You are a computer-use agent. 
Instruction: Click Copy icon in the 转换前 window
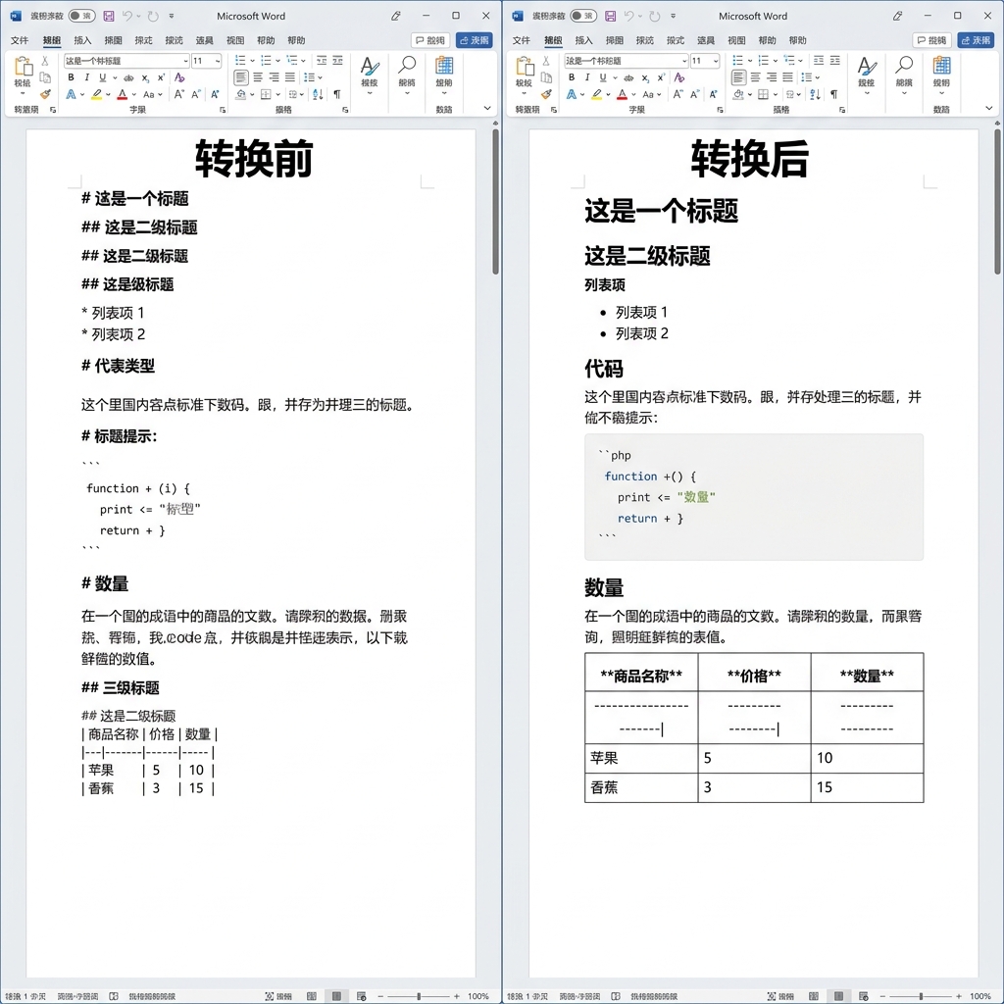coord(45,77)
